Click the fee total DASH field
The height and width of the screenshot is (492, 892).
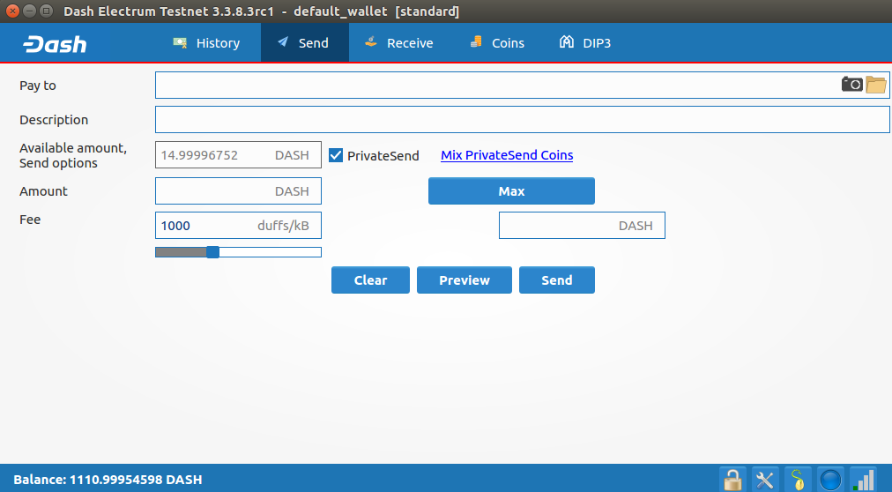click(582, 225)
